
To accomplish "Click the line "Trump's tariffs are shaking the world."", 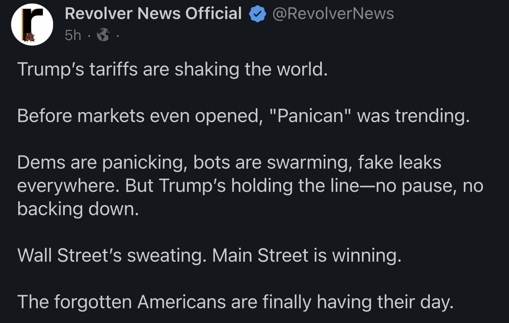I will (x=172, y=70).
